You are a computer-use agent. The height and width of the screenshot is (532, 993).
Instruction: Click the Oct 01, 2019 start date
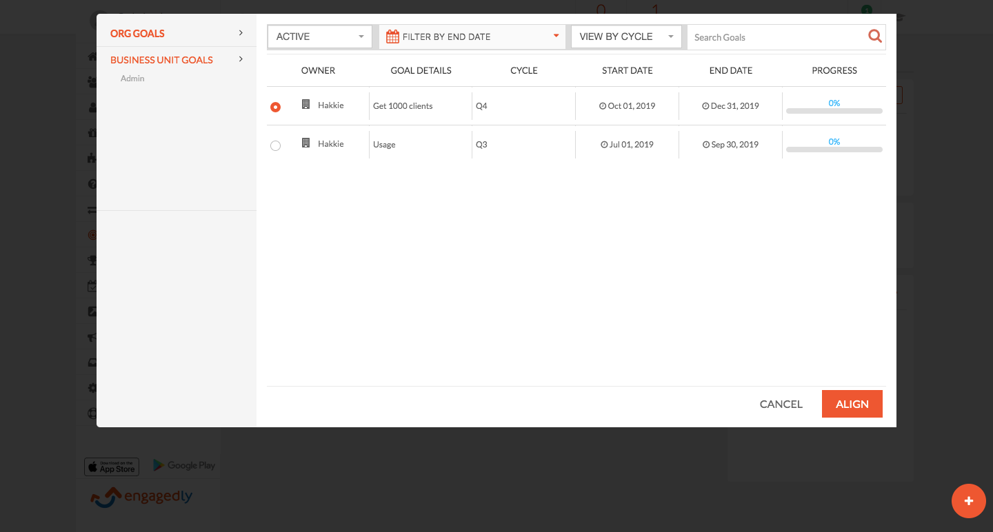[628, 106]
